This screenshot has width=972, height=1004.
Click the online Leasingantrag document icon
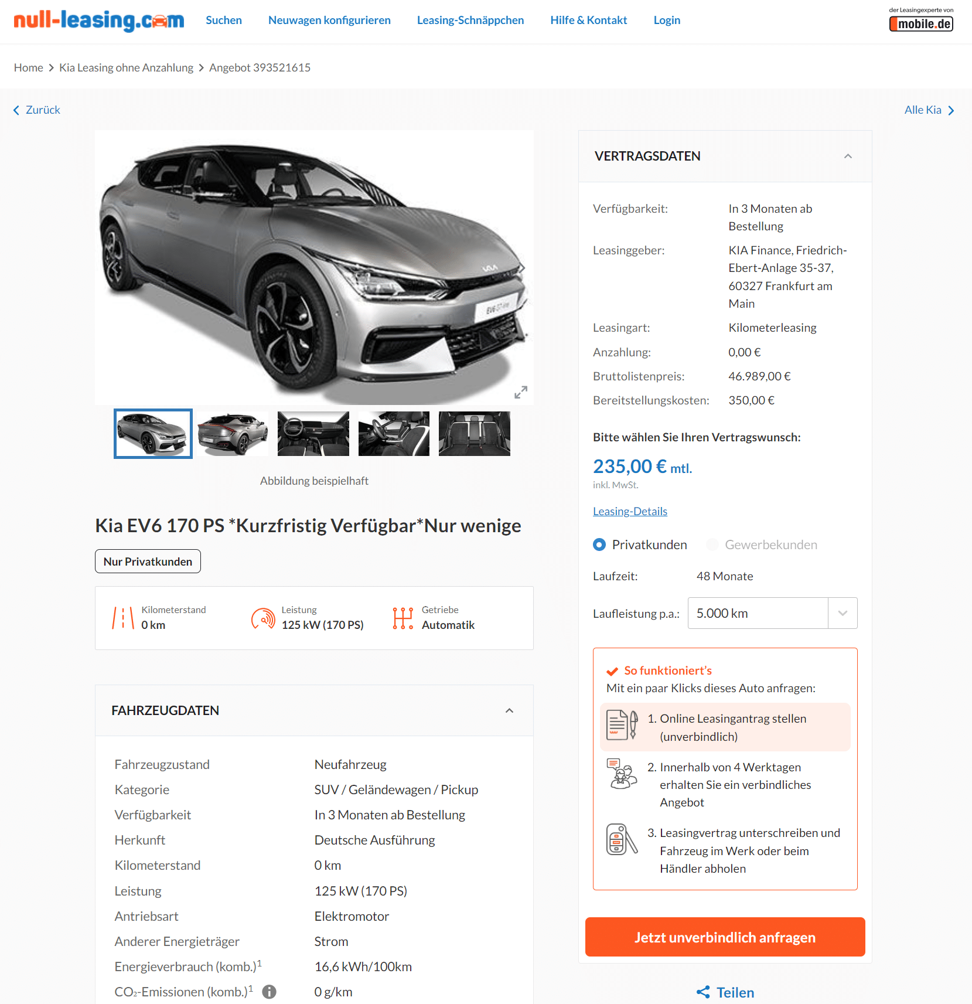[622, 725]
